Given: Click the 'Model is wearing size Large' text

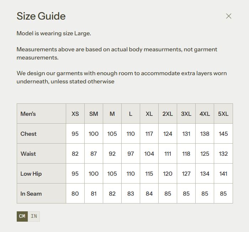Looking at the screenshot, I should tap(54, 33).
